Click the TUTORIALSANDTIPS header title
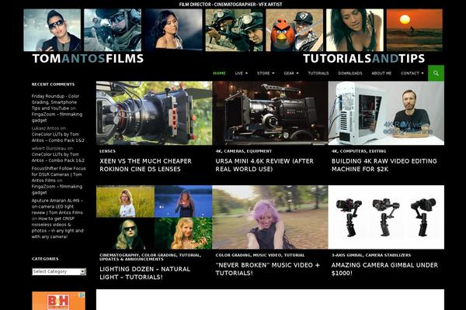Image resolution: width=466 pixels, height=310 pixels. pos(363,58)
